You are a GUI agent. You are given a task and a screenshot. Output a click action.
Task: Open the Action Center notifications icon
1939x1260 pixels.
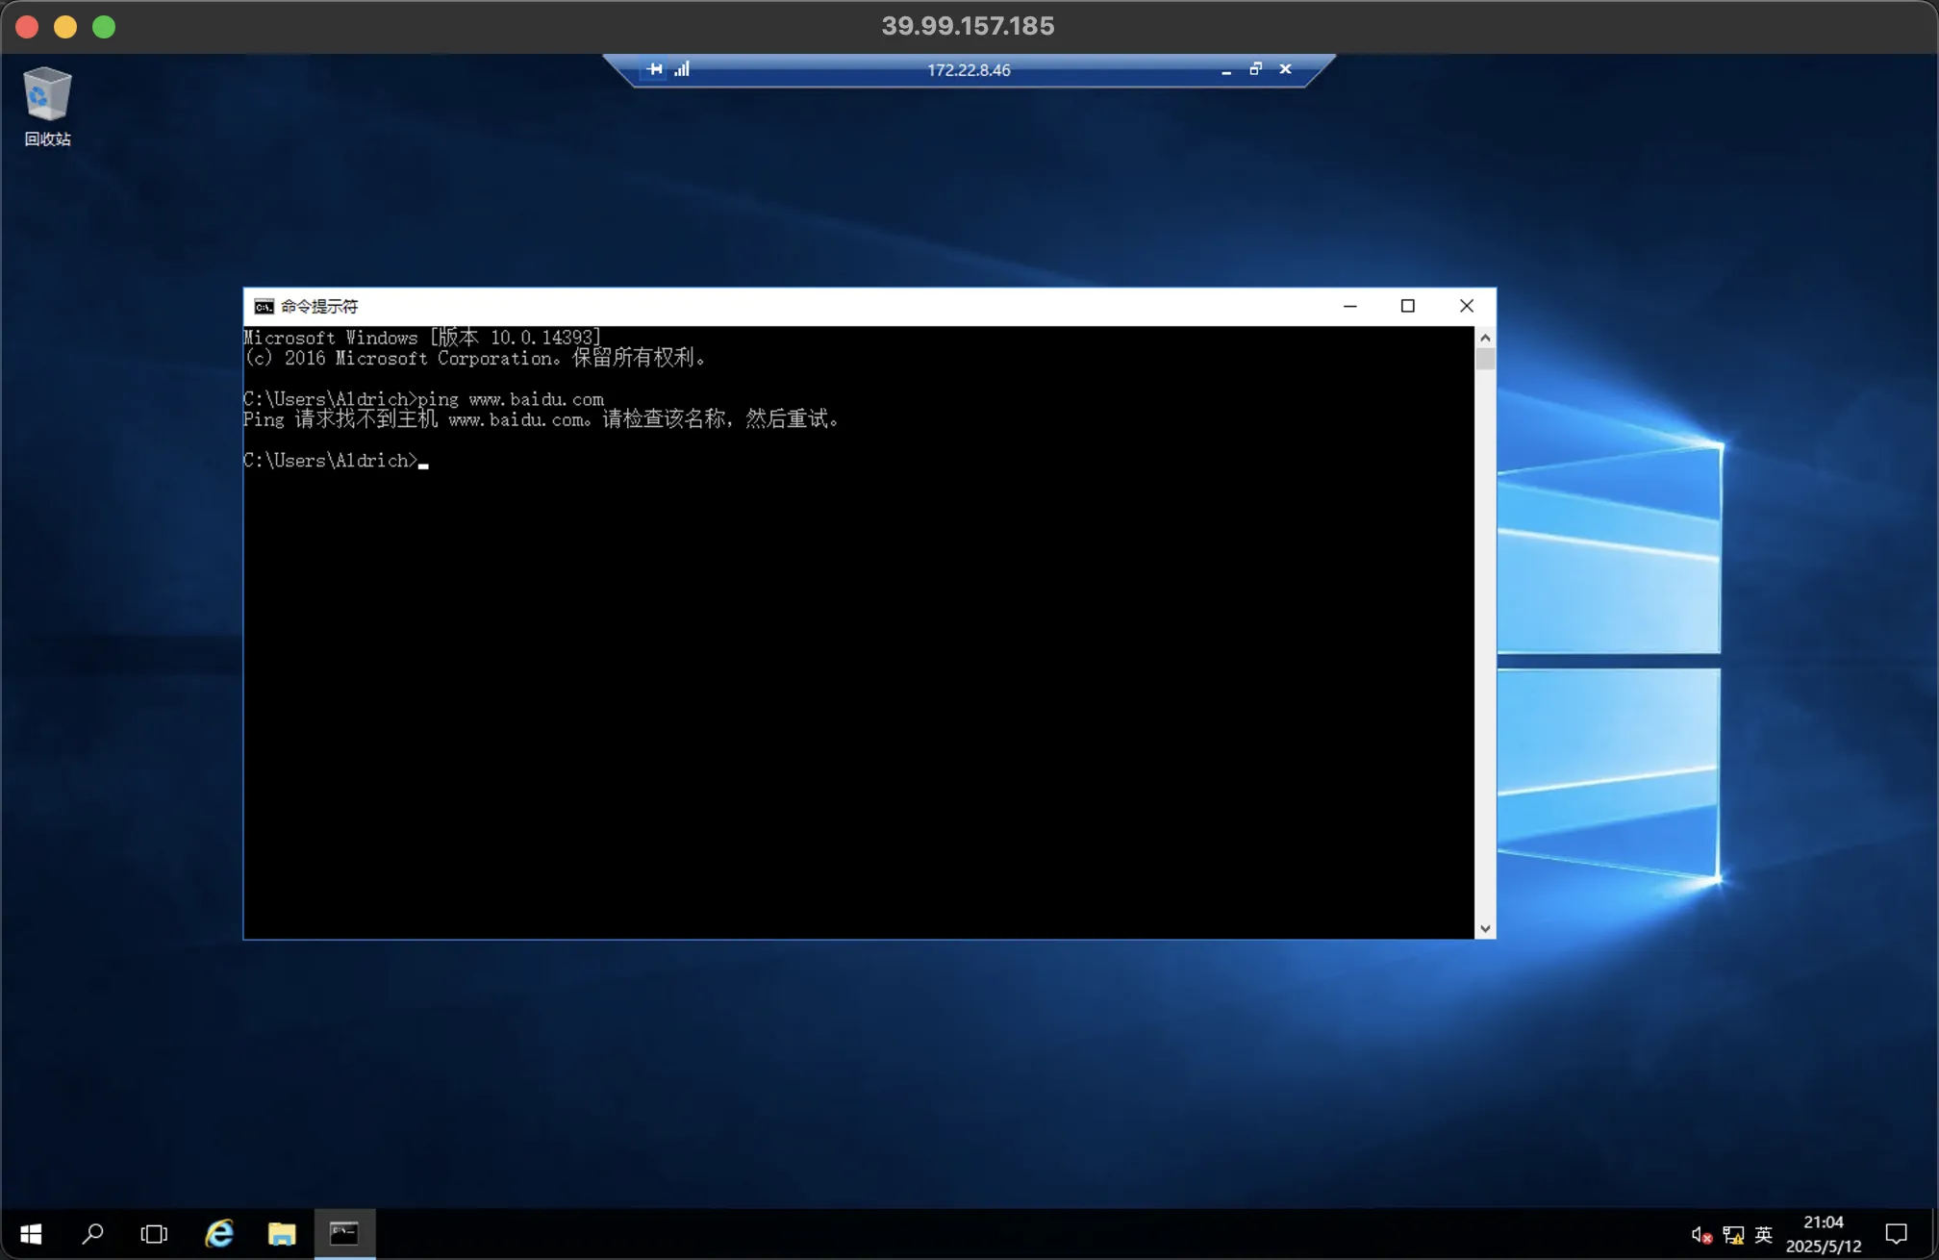[x=1897, y=1234]
